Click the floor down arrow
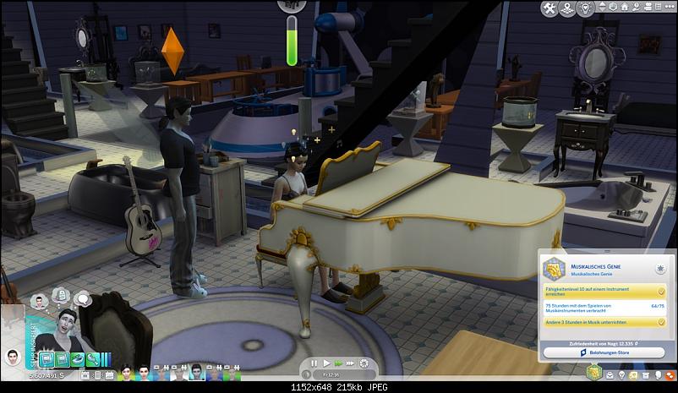Image resolution: width=678 pixels, height=393 pixels. click(602, 10)
